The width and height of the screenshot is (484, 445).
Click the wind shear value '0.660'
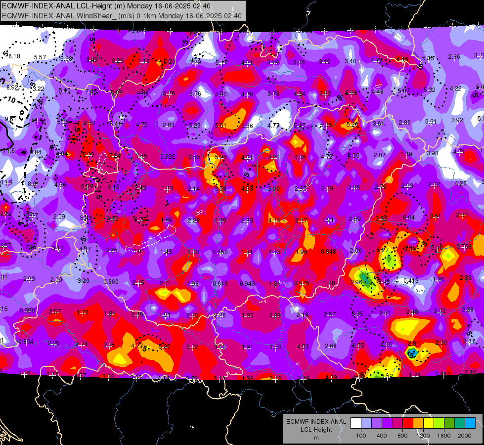pos(111,282)
